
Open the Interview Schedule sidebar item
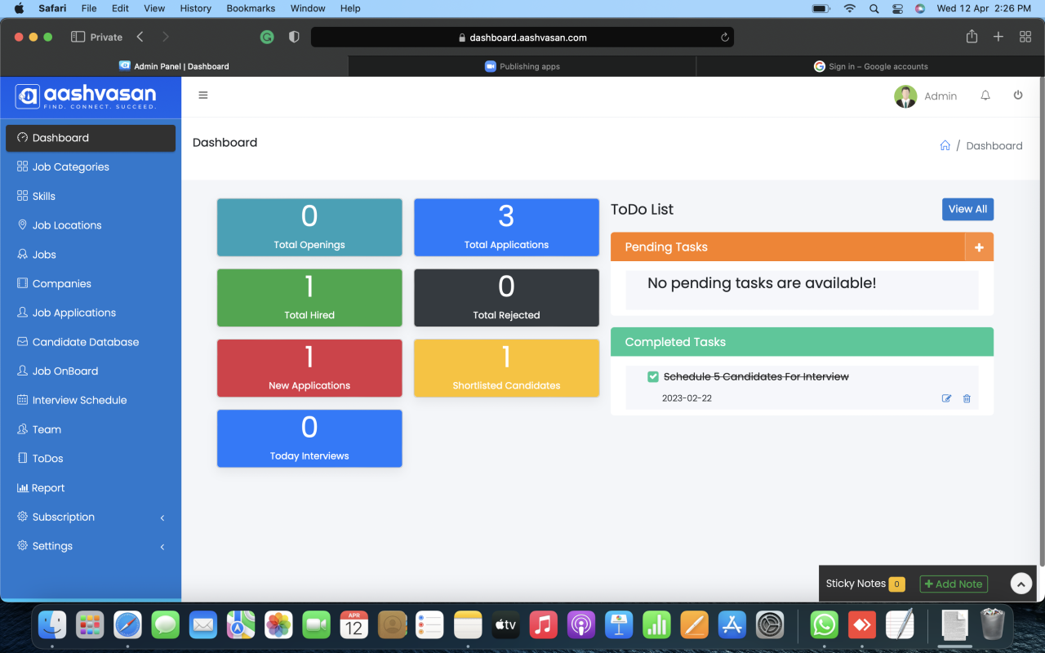click(x=79, y=400)
